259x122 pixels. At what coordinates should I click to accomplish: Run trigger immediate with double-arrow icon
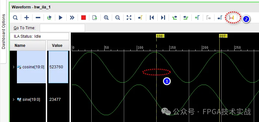coord(72,18)
